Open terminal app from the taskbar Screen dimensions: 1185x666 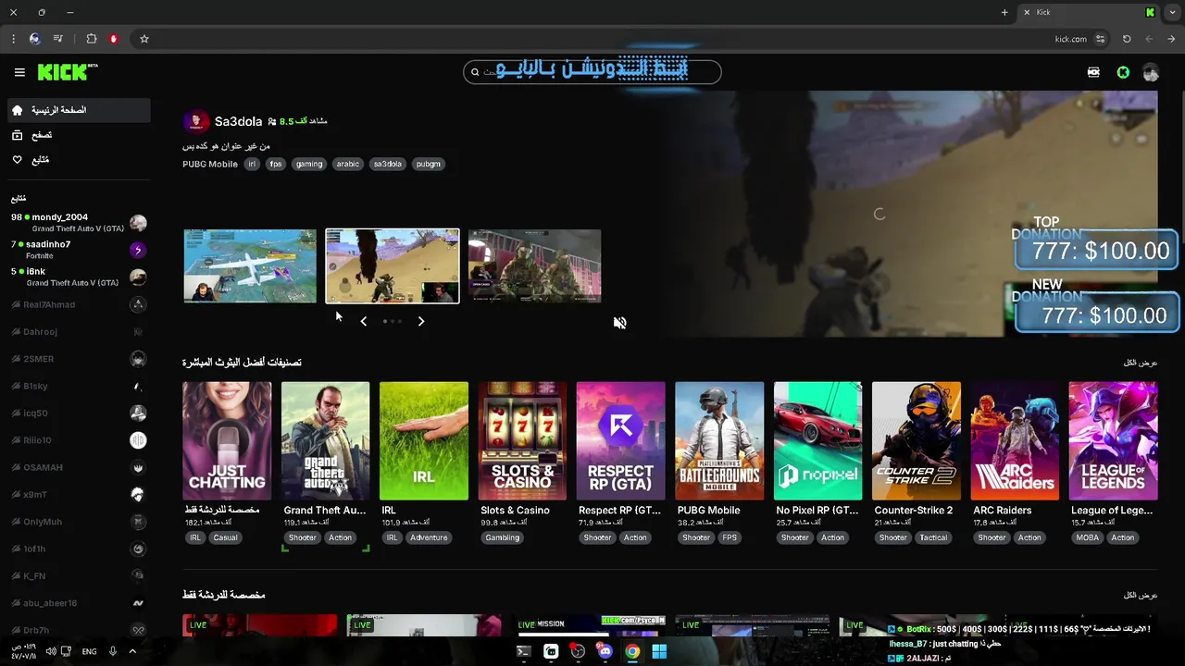(523, 651)
